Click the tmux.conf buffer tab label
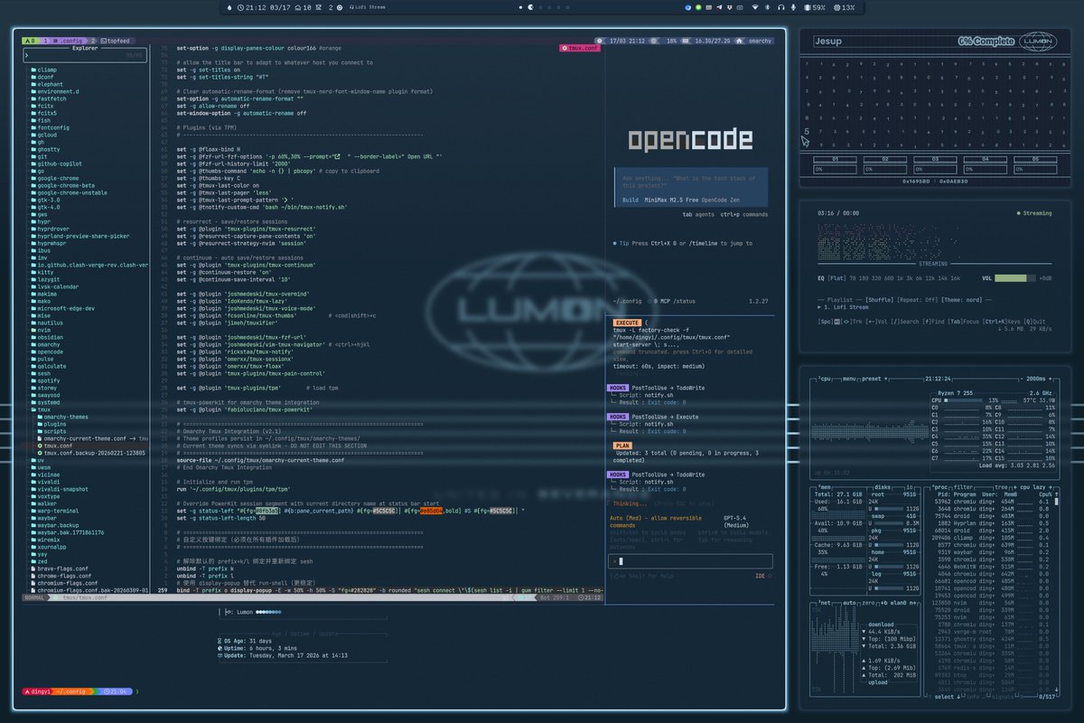Image resolution: width=1084 pixels, height=723 pixels. pos(579,48)
